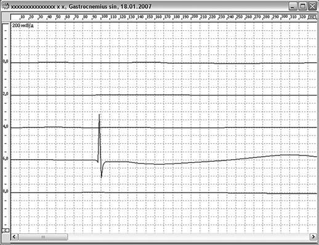Viewport: 319px width, 245px height.
Task: Click the window title text Gastrocnemius sin
Action: pos(93,6)
